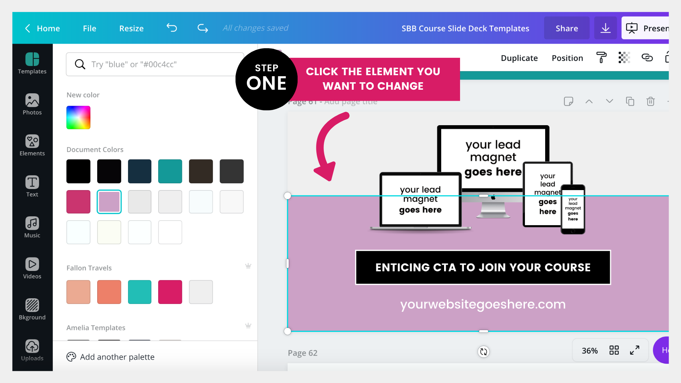681x383 pixels.
Task: Click the Share button
Action: click(566, 28)
